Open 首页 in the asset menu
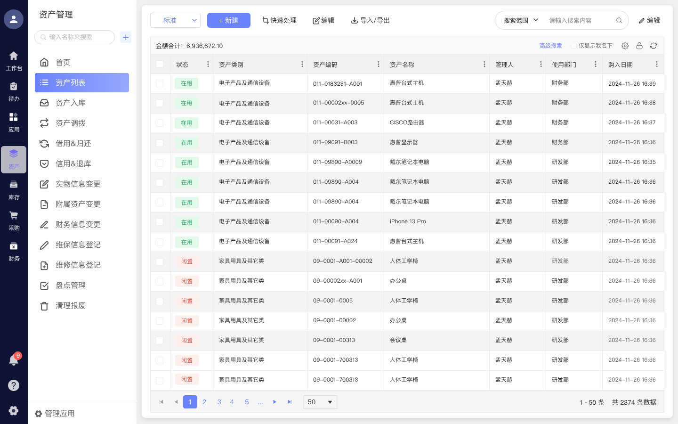Image resolution: width=678 pixels, height=424 pixels. [82, 62]
